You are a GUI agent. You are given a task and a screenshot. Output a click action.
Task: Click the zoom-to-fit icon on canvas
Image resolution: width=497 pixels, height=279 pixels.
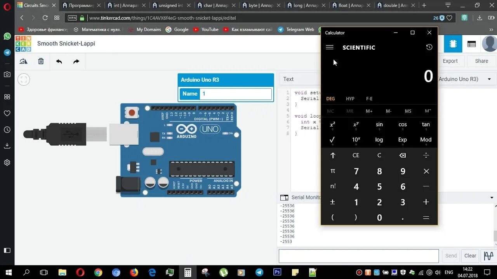coord(24,79)
